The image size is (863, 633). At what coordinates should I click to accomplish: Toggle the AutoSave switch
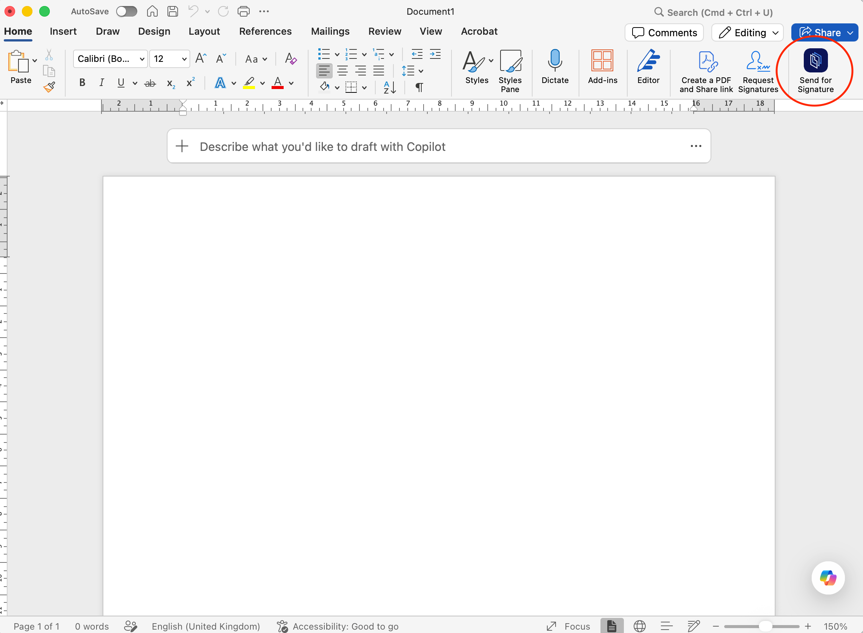pos(126,11)
